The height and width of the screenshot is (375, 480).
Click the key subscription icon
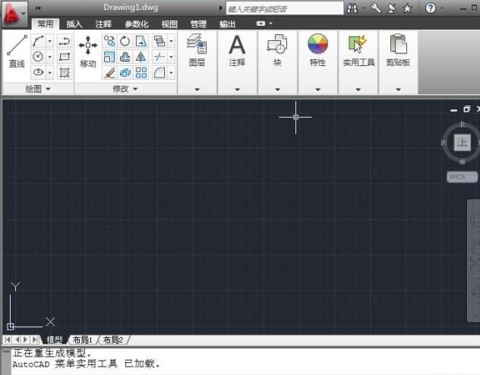tap(376, 8)
